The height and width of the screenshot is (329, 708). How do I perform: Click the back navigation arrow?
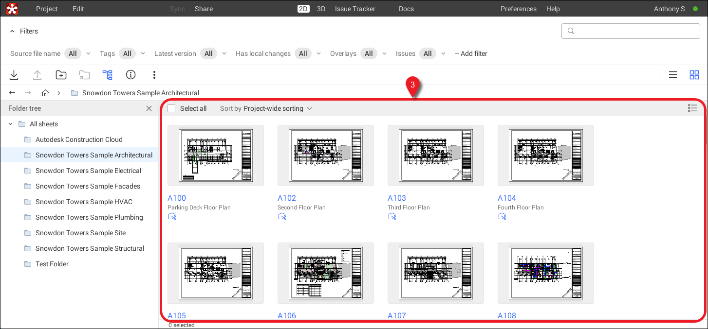click(13, 93)
